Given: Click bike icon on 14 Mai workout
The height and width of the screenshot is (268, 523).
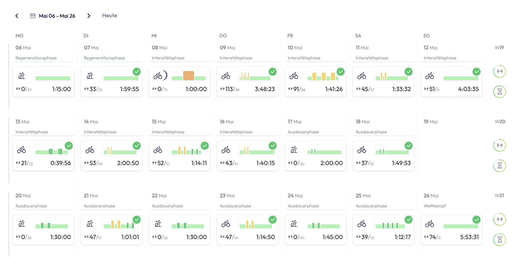Looking at the screenshot, I should point(90,150).
